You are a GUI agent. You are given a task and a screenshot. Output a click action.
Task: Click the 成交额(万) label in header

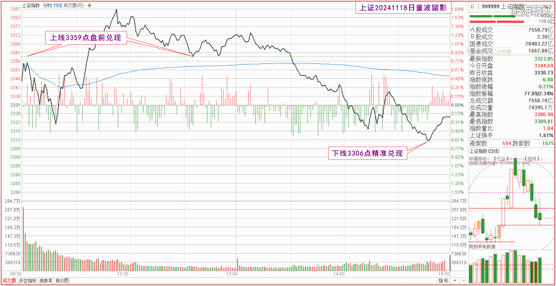click(x=74, y=5)
